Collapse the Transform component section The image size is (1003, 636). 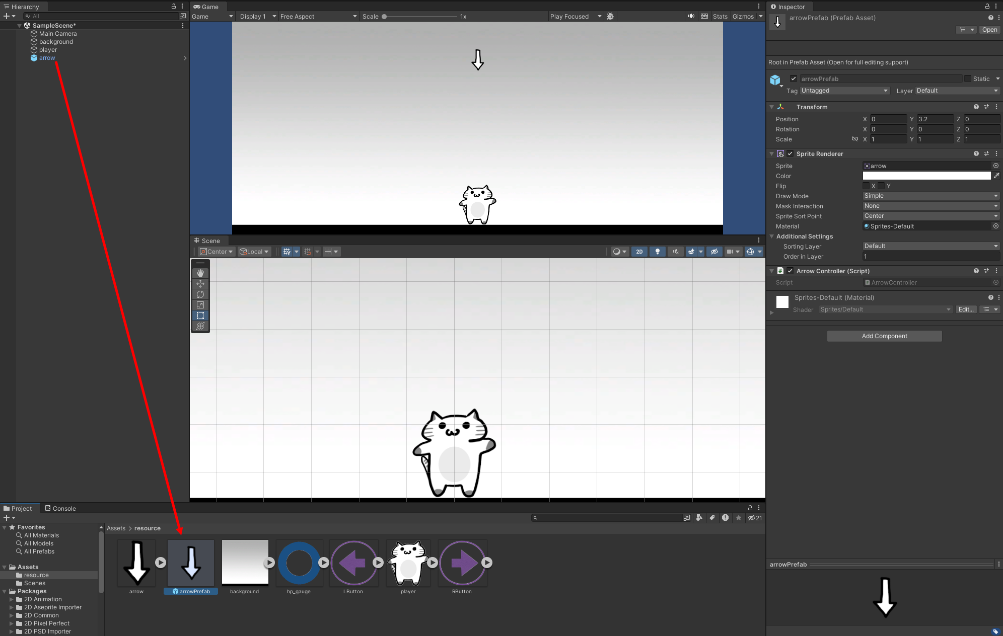[771, 107]
